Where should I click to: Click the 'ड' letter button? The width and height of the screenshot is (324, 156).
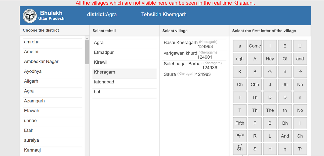click(300, 72)
